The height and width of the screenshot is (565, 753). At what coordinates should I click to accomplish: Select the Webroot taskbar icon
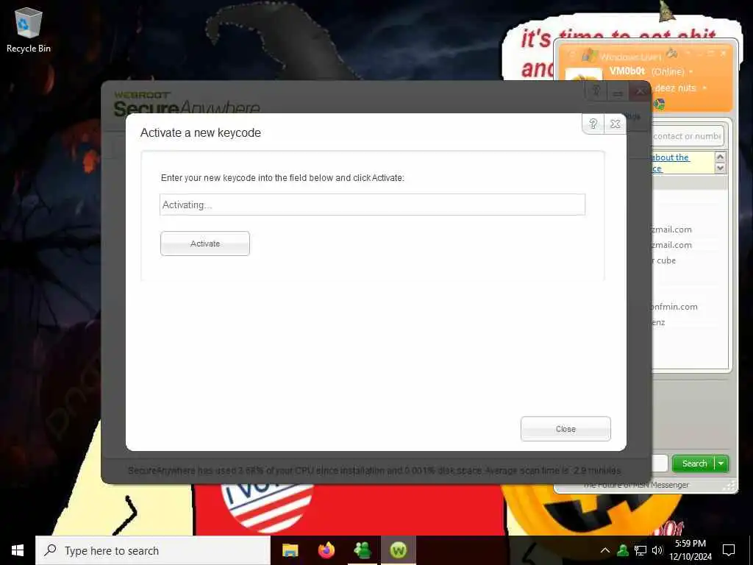tap(398, 550)
